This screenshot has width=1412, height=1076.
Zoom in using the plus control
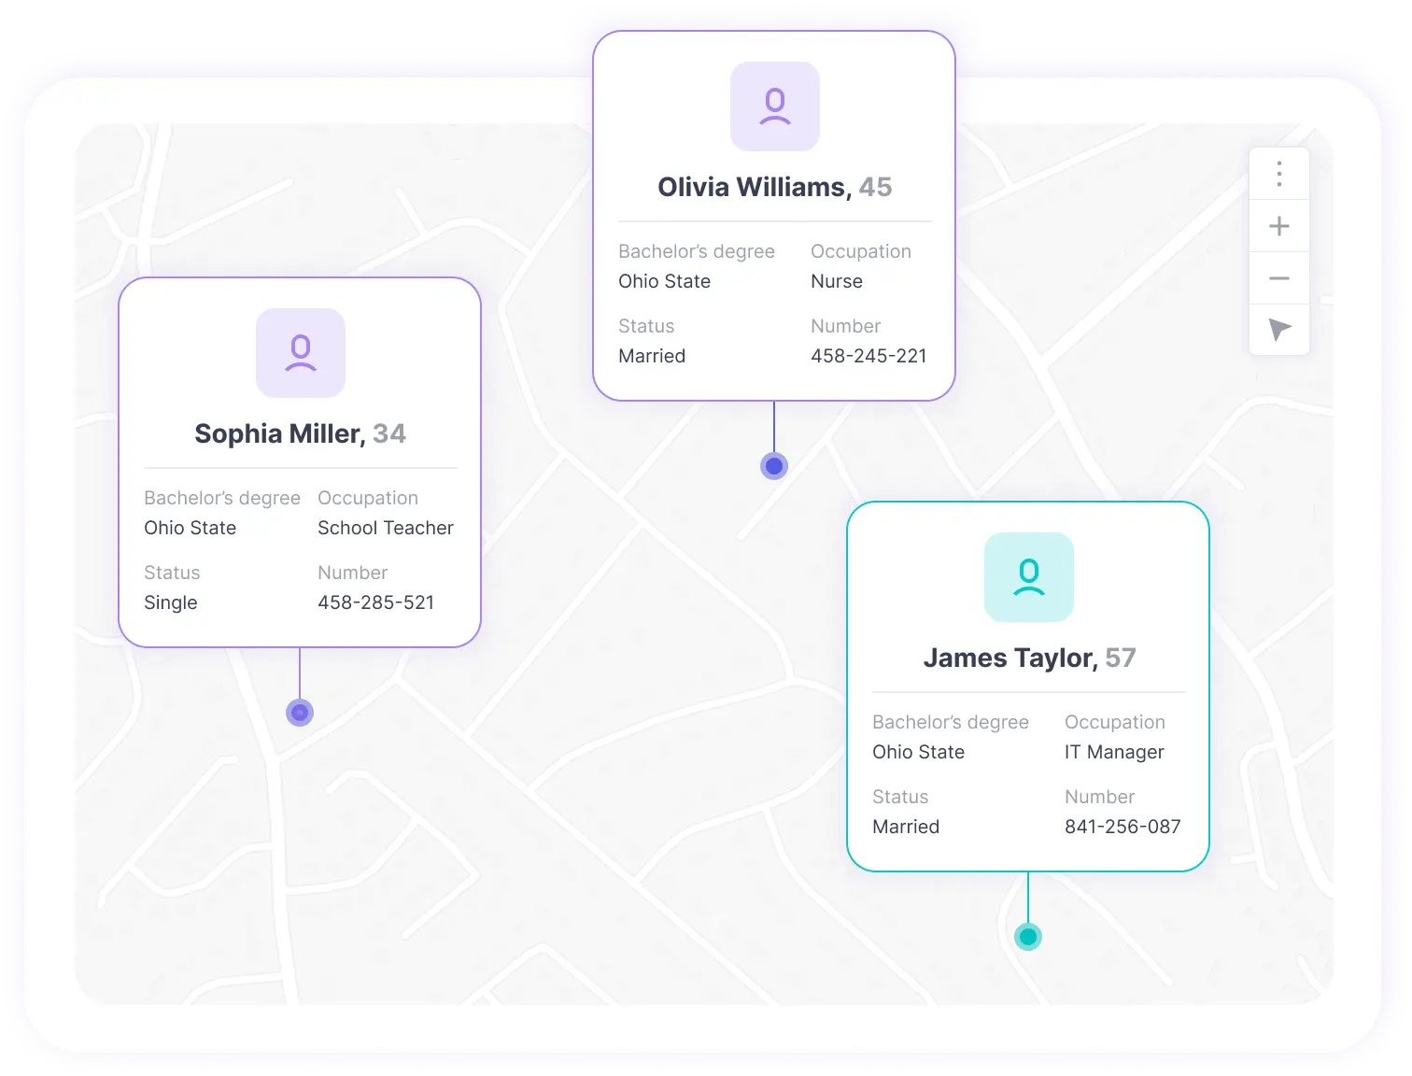[x=1278, y=225]
